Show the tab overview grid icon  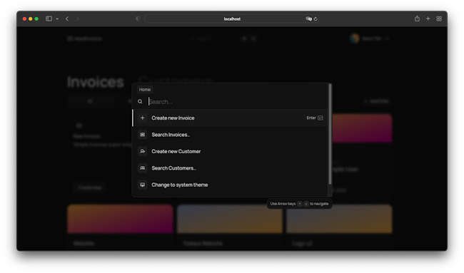click(439, 19)
